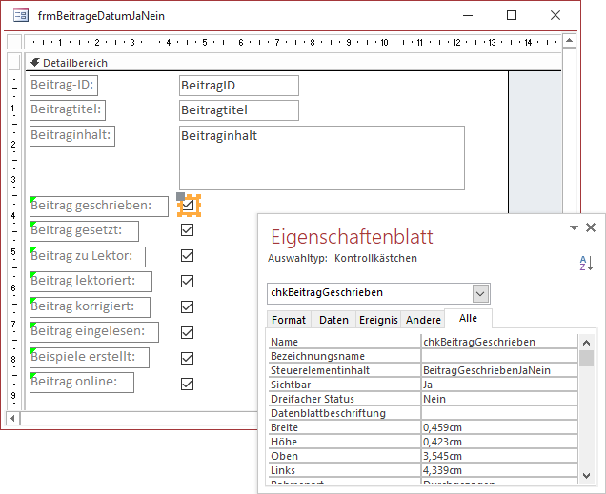Click the green error indicator on Beitrag online label

(x=32, y=376)
